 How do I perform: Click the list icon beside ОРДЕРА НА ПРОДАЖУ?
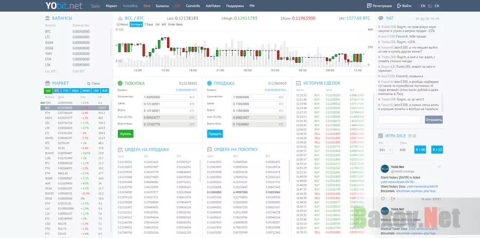(x=121, y=150)
